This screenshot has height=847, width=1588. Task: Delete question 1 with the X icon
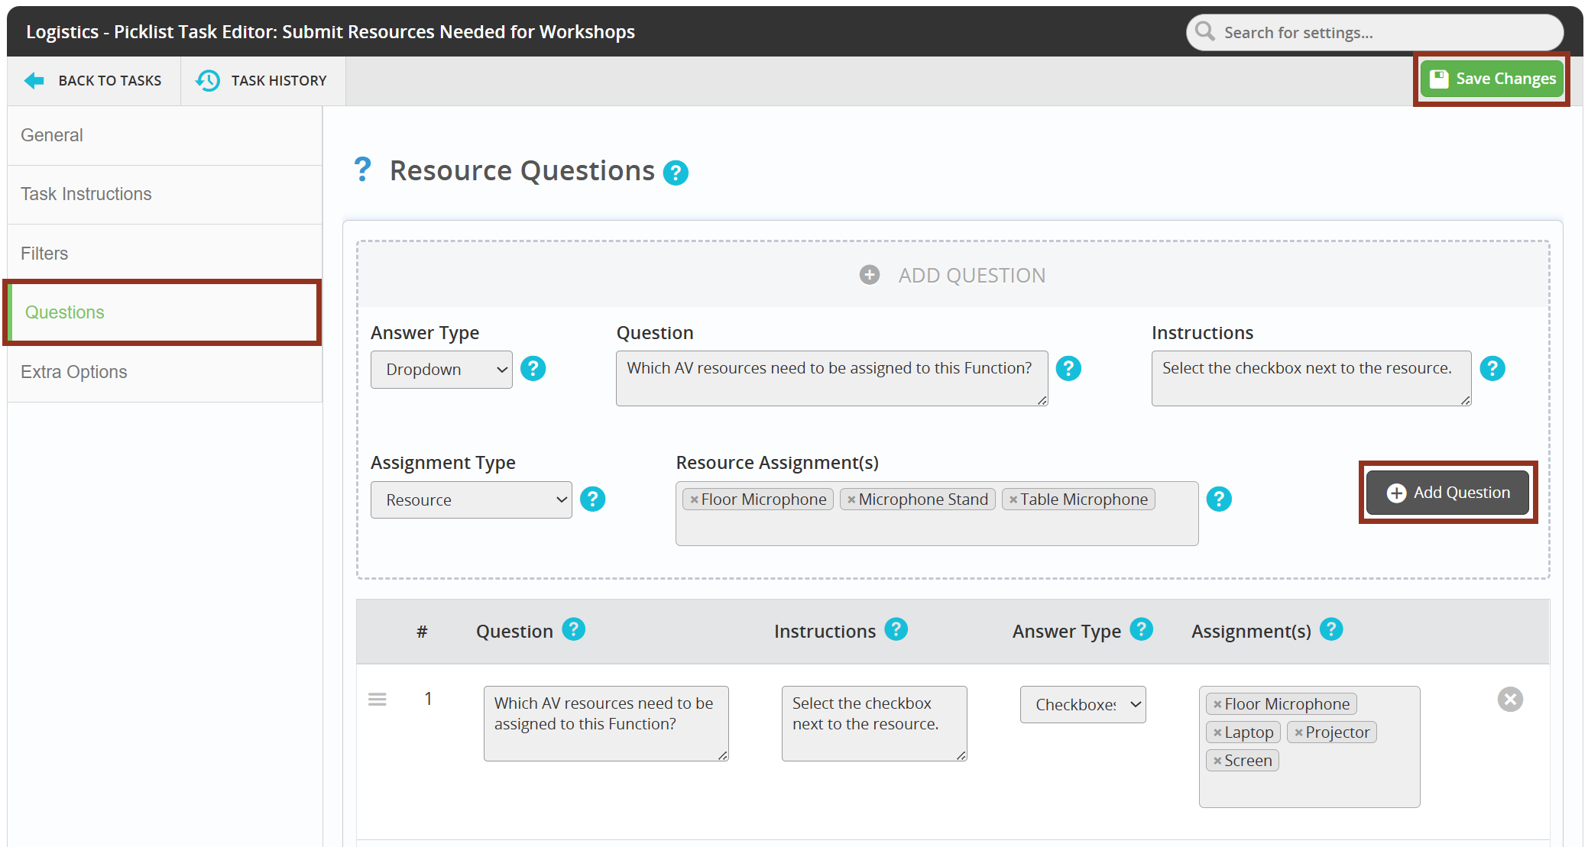pyautogui.click(x=1509, y=700)
